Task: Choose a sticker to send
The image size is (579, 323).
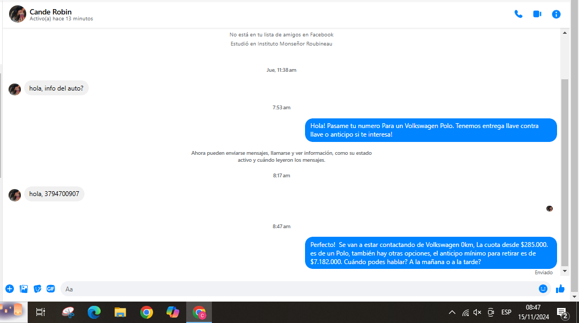Action: (37, 289)
